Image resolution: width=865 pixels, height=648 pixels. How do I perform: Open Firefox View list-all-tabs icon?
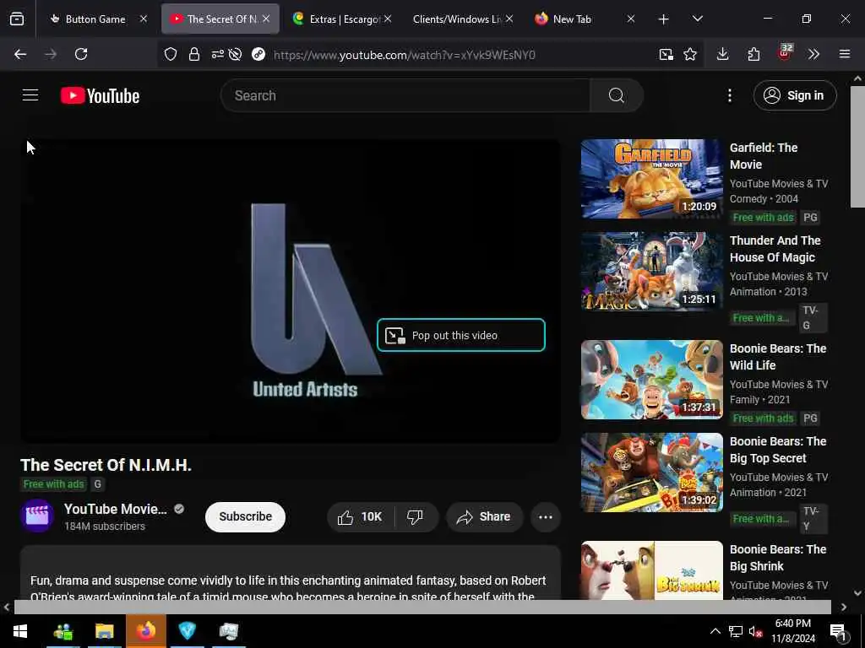[17, 19]
